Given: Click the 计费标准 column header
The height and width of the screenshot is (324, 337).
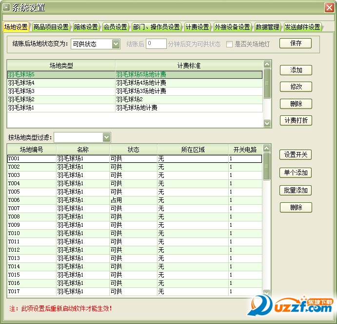Looking at the screenshot, I should coord(189,65).
